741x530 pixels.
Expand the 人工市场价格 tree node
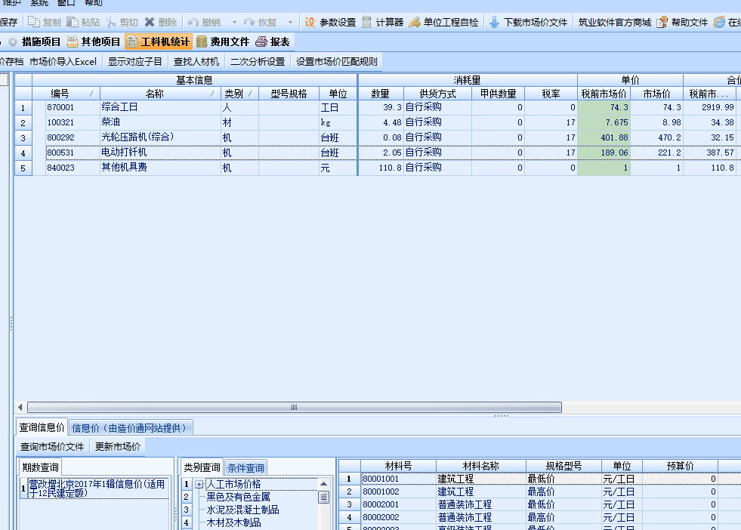click(x=199, y=484)
